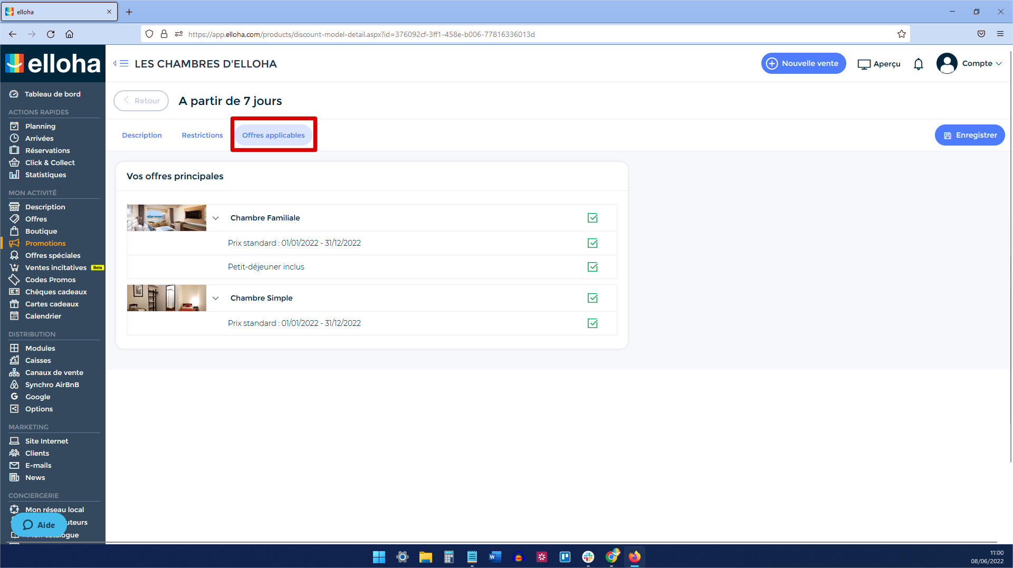The image size is (1013, 568).
Task: Bookmark page with star icon
Action: pyautogui.click(x=902, y=34)
